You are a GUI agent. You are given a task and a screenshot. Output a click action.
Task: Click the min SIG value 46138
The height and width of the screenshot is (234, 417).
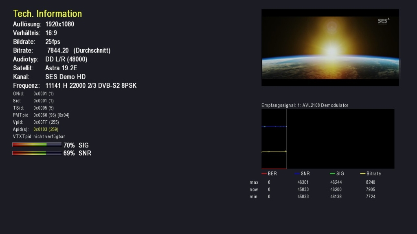point(336,197)
